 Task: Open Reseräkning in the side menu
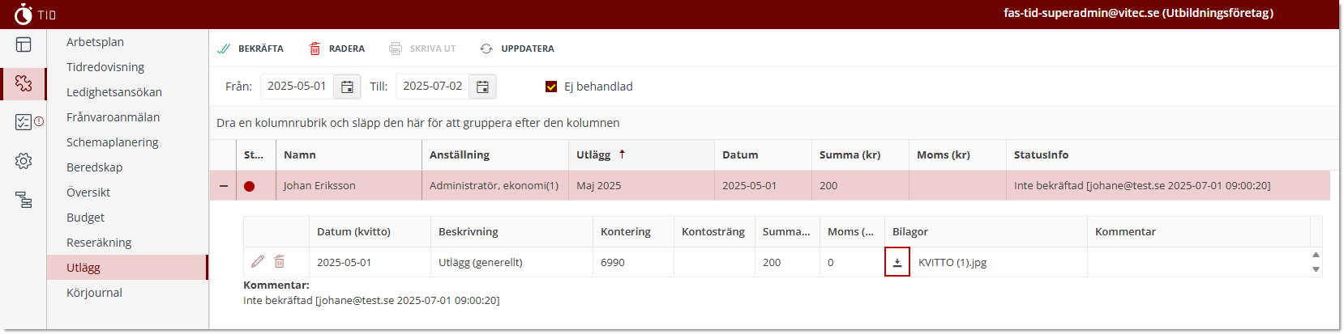pyautogui.click(x=99, y=243)
